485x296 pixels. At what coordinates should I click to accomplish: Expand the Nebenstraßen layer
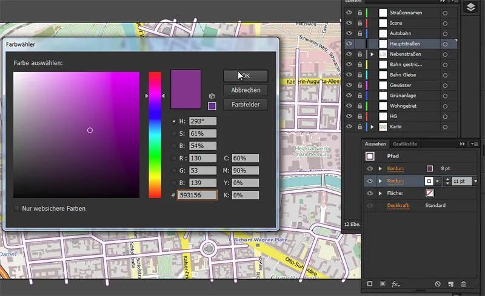coord(372,54)
